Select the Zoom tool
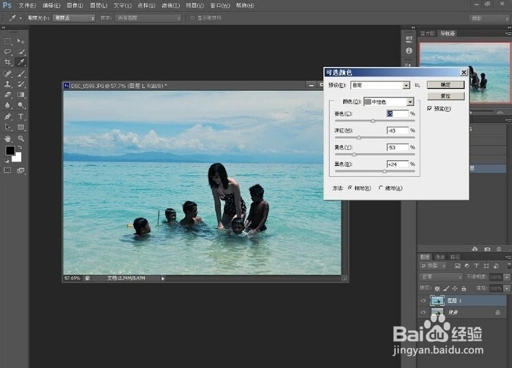Viewport: 512px width, 368px height. tap(21, 139)
